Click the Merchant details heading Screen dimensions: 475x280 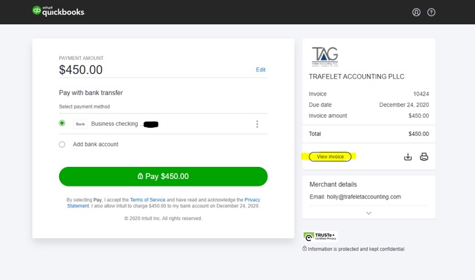tap(333, 184)
